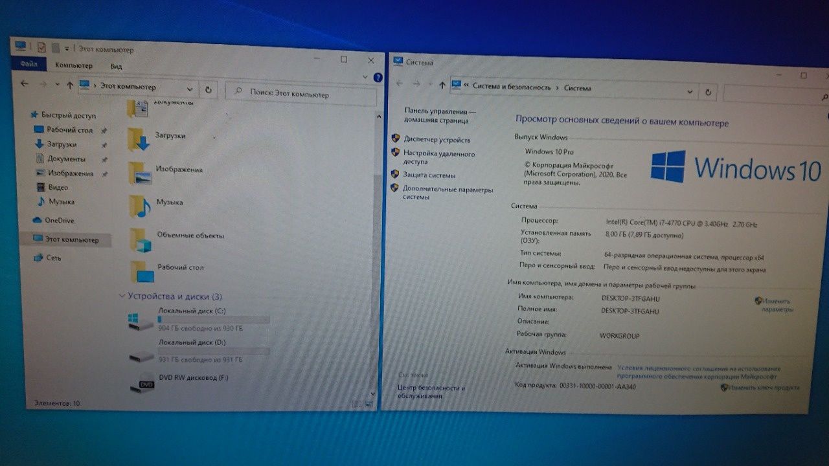Click Изменить ключ продукта link
Viewport: 829px width, 466px height.
coord(764,388)
